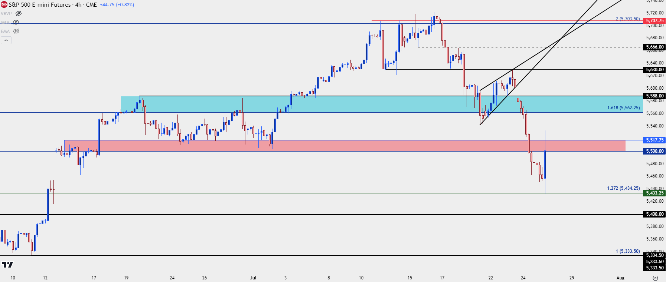Select the cyan shaded support zone

point(382,104)
